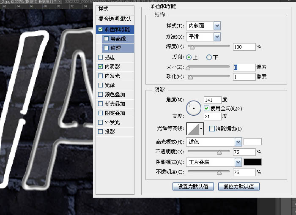
Task: Select the 斜面和浮雕 style row
Action: click(x=115, y=30)
